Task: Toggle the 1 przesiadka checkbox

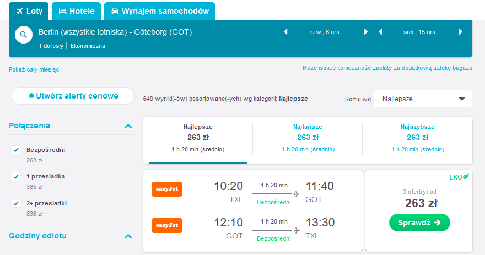Action: coord(16,176)
